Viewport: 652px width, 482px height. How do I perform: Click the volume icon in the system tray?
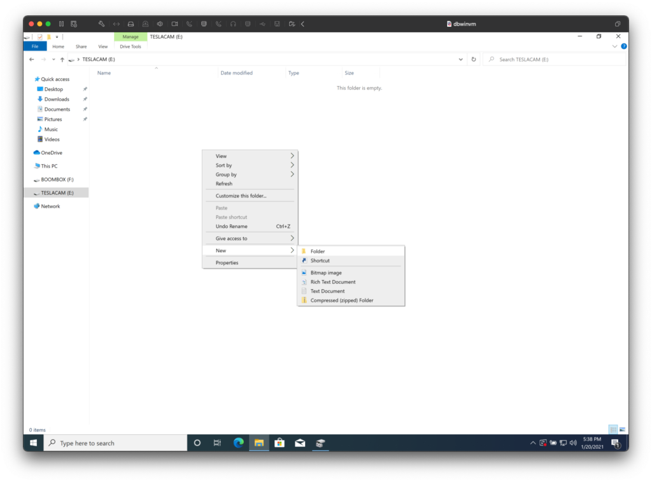[x=574, y=443]
